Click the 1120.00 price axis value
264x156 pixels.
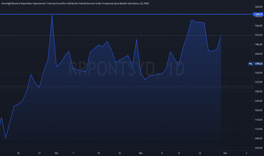coord(258,129)
